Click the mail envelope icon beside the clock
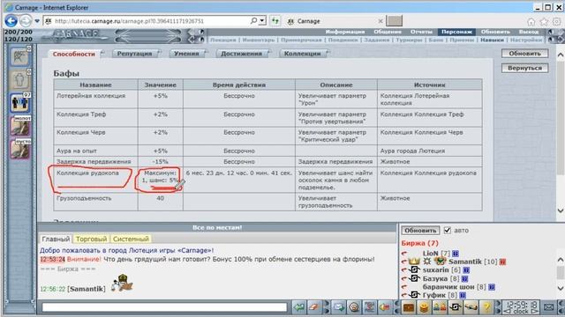This screenshot has height=317, width=565. click(549, 307)
